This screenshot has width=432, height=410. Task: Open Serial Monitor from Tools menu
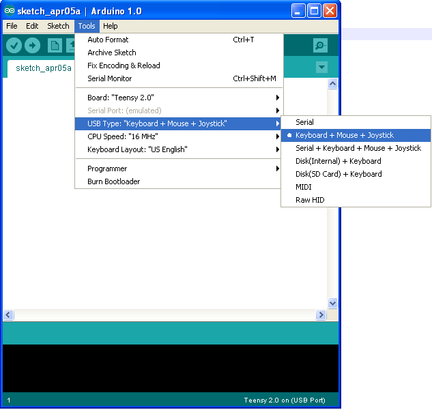(179, 78)
